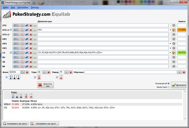Image resolution: width=189 pixels, height=128 pixels.
Task: Click the dead cards input field
Action: tap(131, 72)
